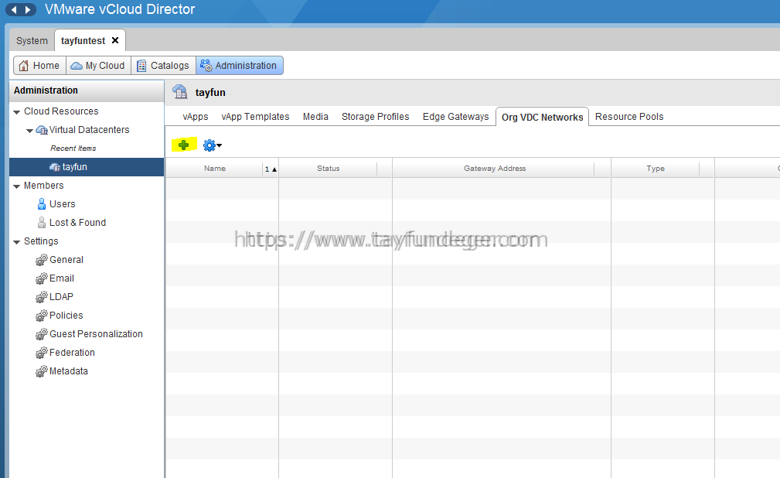Click the Virtual Datacenters cloud icon
The width and height of the screenshot is (780, 478).
[x=42, y=130]
